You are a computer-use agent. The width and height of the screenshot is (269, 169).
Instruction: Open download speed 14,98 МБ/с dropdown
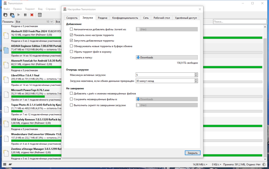tap(200, 164)
